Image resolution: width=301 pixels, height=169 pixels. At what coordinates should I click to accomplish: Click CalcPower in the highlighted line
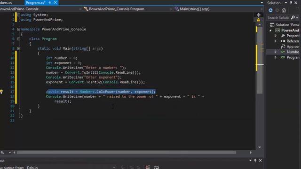pyautogui.click(x=105, y=92)
